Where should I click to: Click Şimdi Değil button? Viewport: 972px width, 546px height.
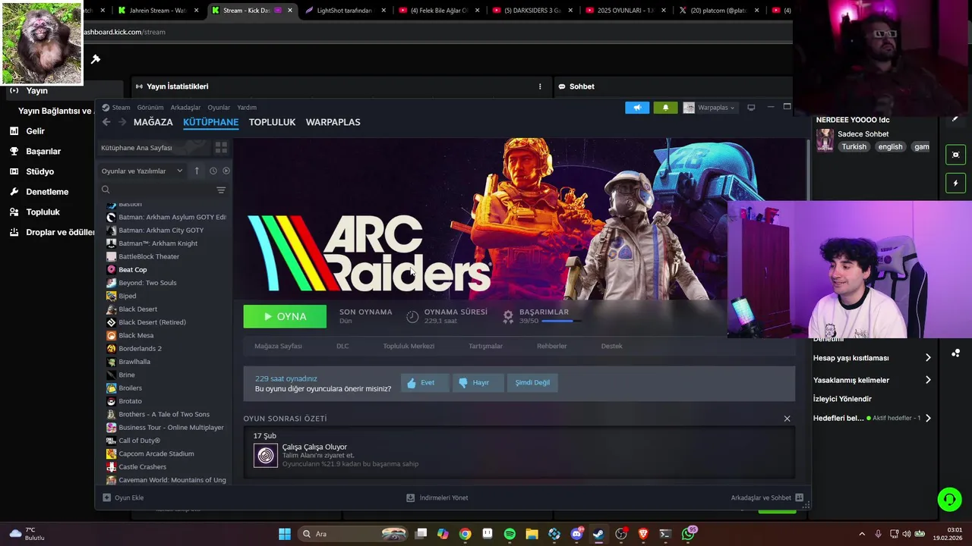[x=532, y=383]
